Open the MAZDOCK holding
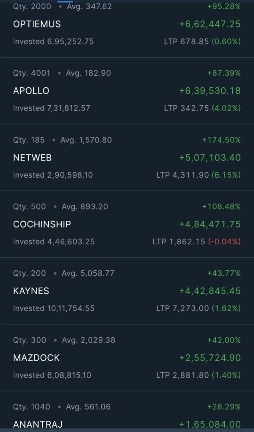The height and width of the screenshot is (432, 254). pos(36,358)
